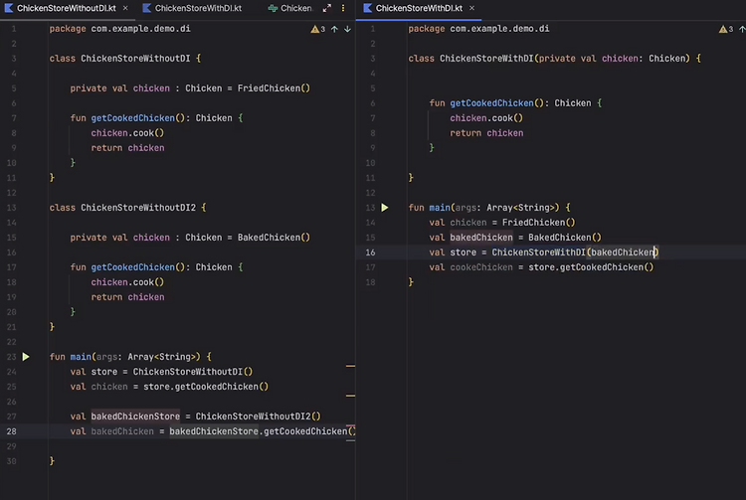Image resolution: width=746 pixels, height=500 pixels.
Task: Click ChickenStoreWithoutDI() on line 24
Action: point(193,371)
